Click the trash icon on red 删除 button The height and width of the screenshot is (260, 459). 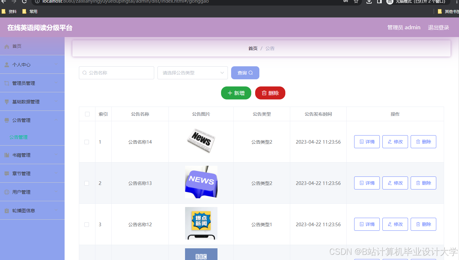[x=264, y=93]
